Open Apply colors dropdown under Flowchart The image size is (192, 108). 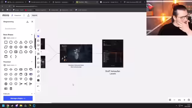(10, 65)
